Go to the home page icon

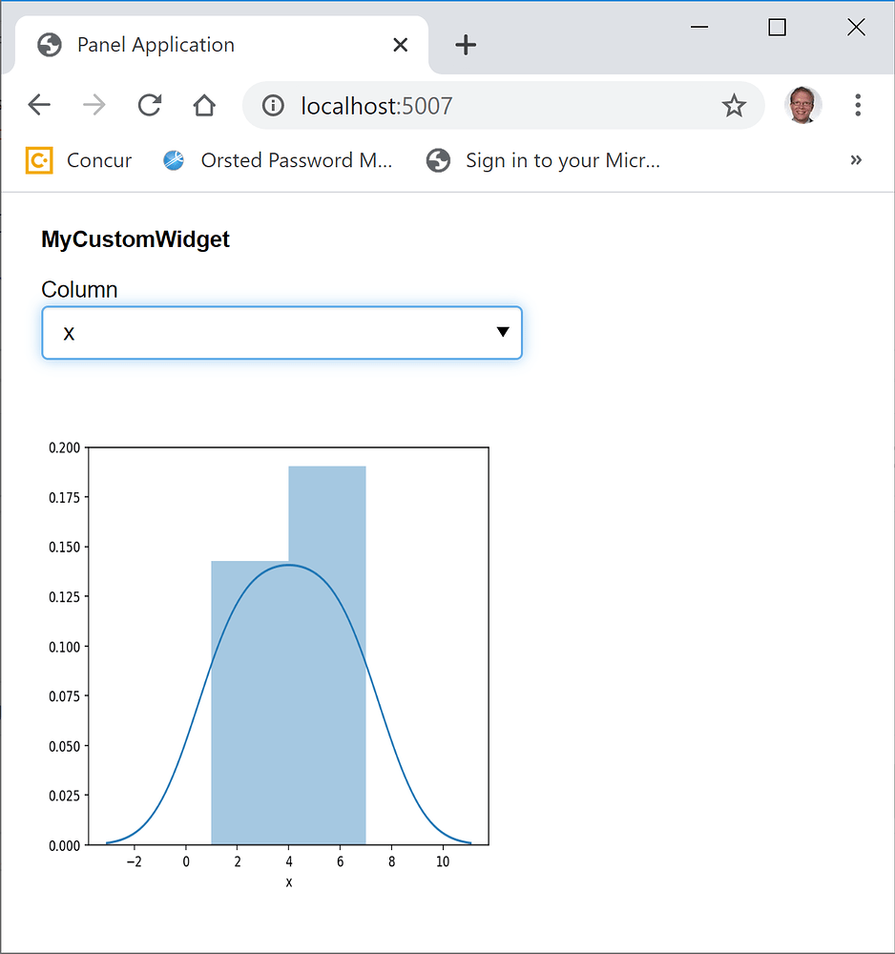pos(204,105)
